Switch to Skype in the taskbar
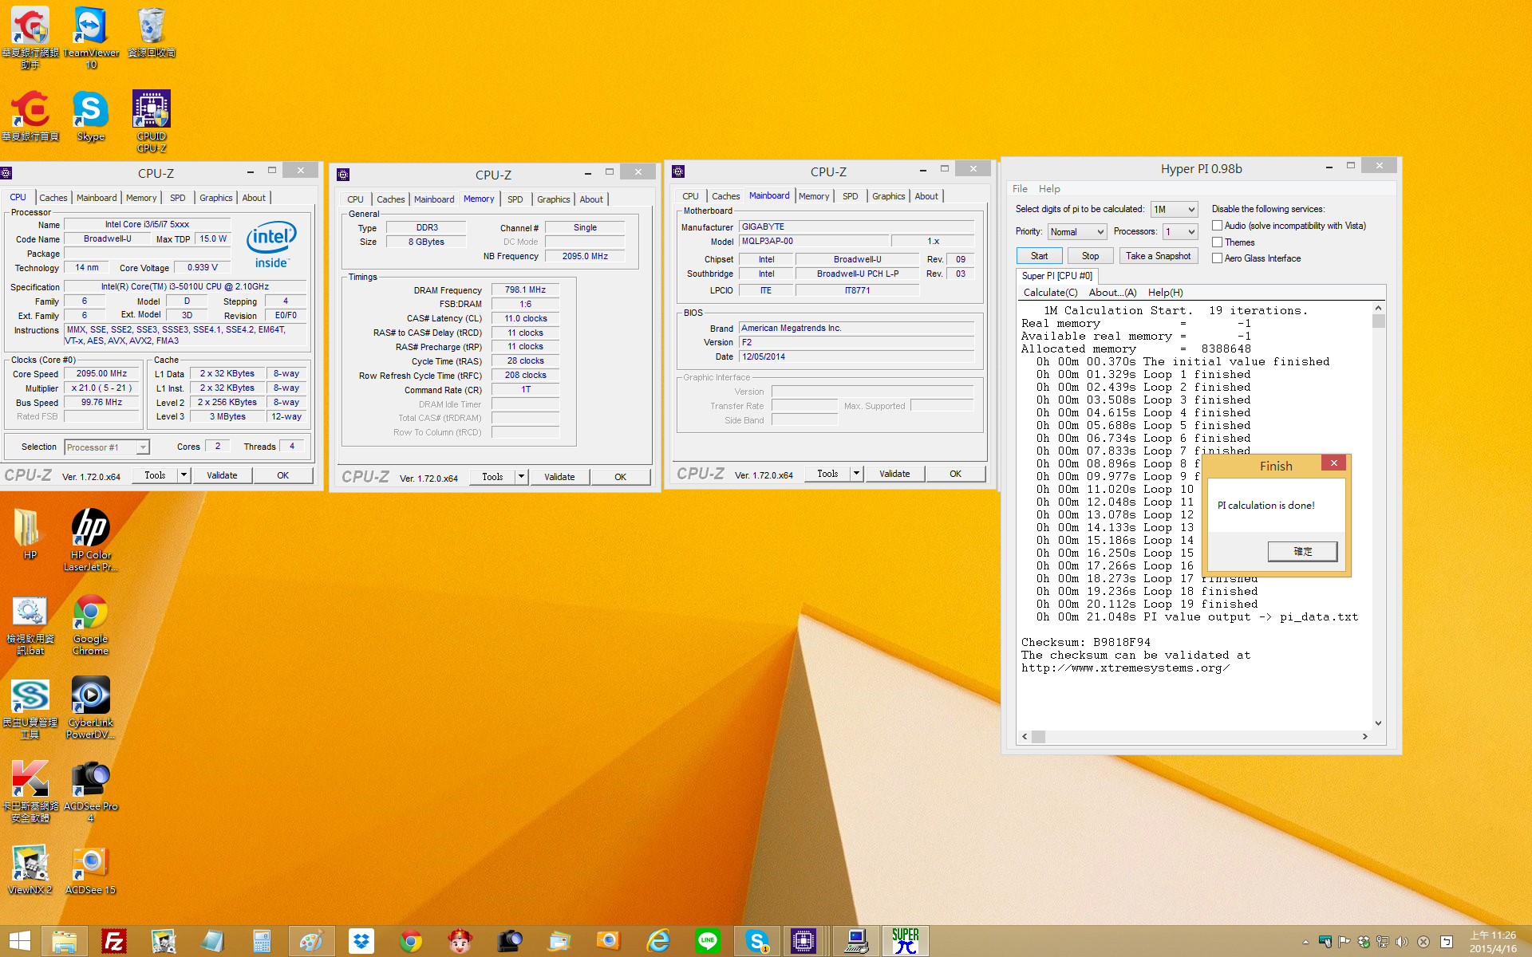Screen dimensions: 1532x957 tap(757, 942)
